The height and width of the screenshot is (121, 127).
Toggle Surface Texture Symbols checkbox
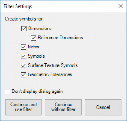point(23,66)
